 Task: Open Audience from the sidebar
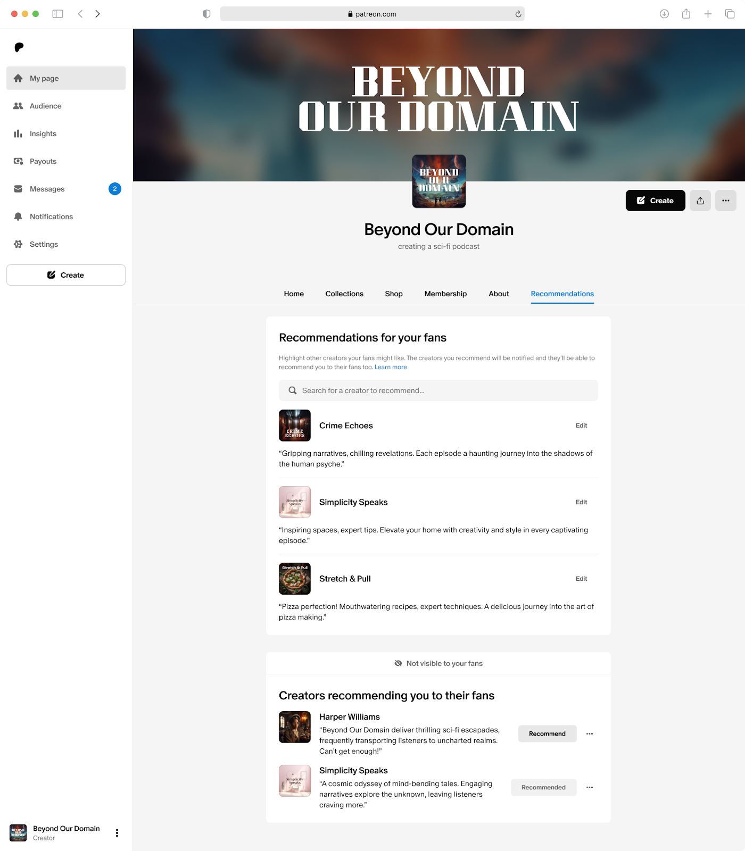click(x=45, y=106)
